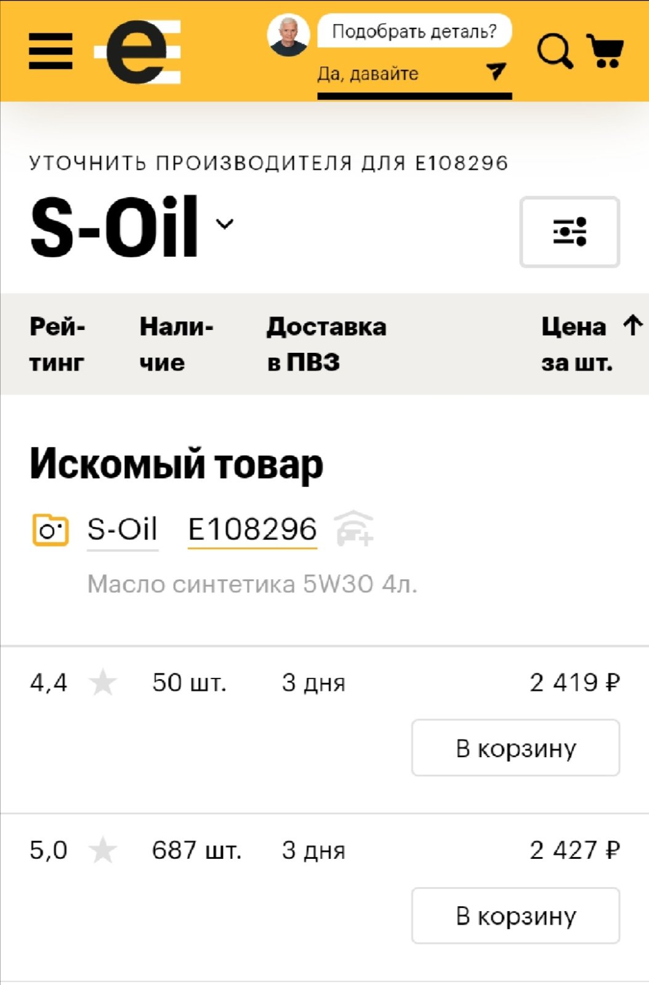Add 2 427 ₽ offer to cart
The image size is (649, 985).
(x=515, y=915)
